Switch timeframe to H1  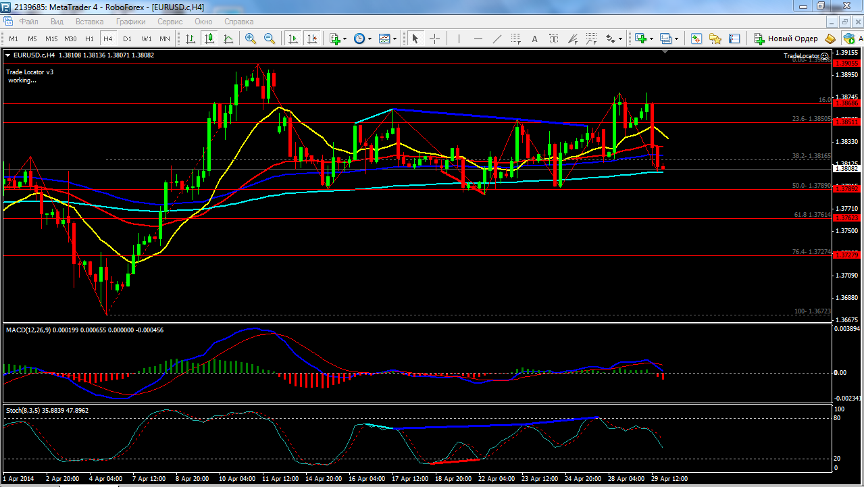(89, 39)
